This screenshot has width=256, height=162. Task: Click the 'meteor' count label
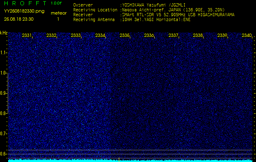pos(59,13)
